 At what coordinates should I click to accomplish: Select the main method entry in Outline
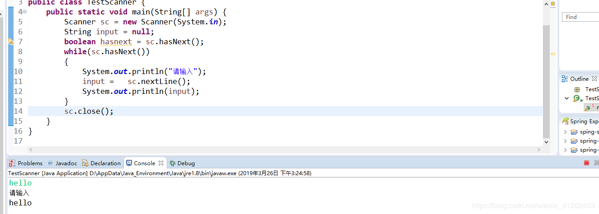coord(591,107)
